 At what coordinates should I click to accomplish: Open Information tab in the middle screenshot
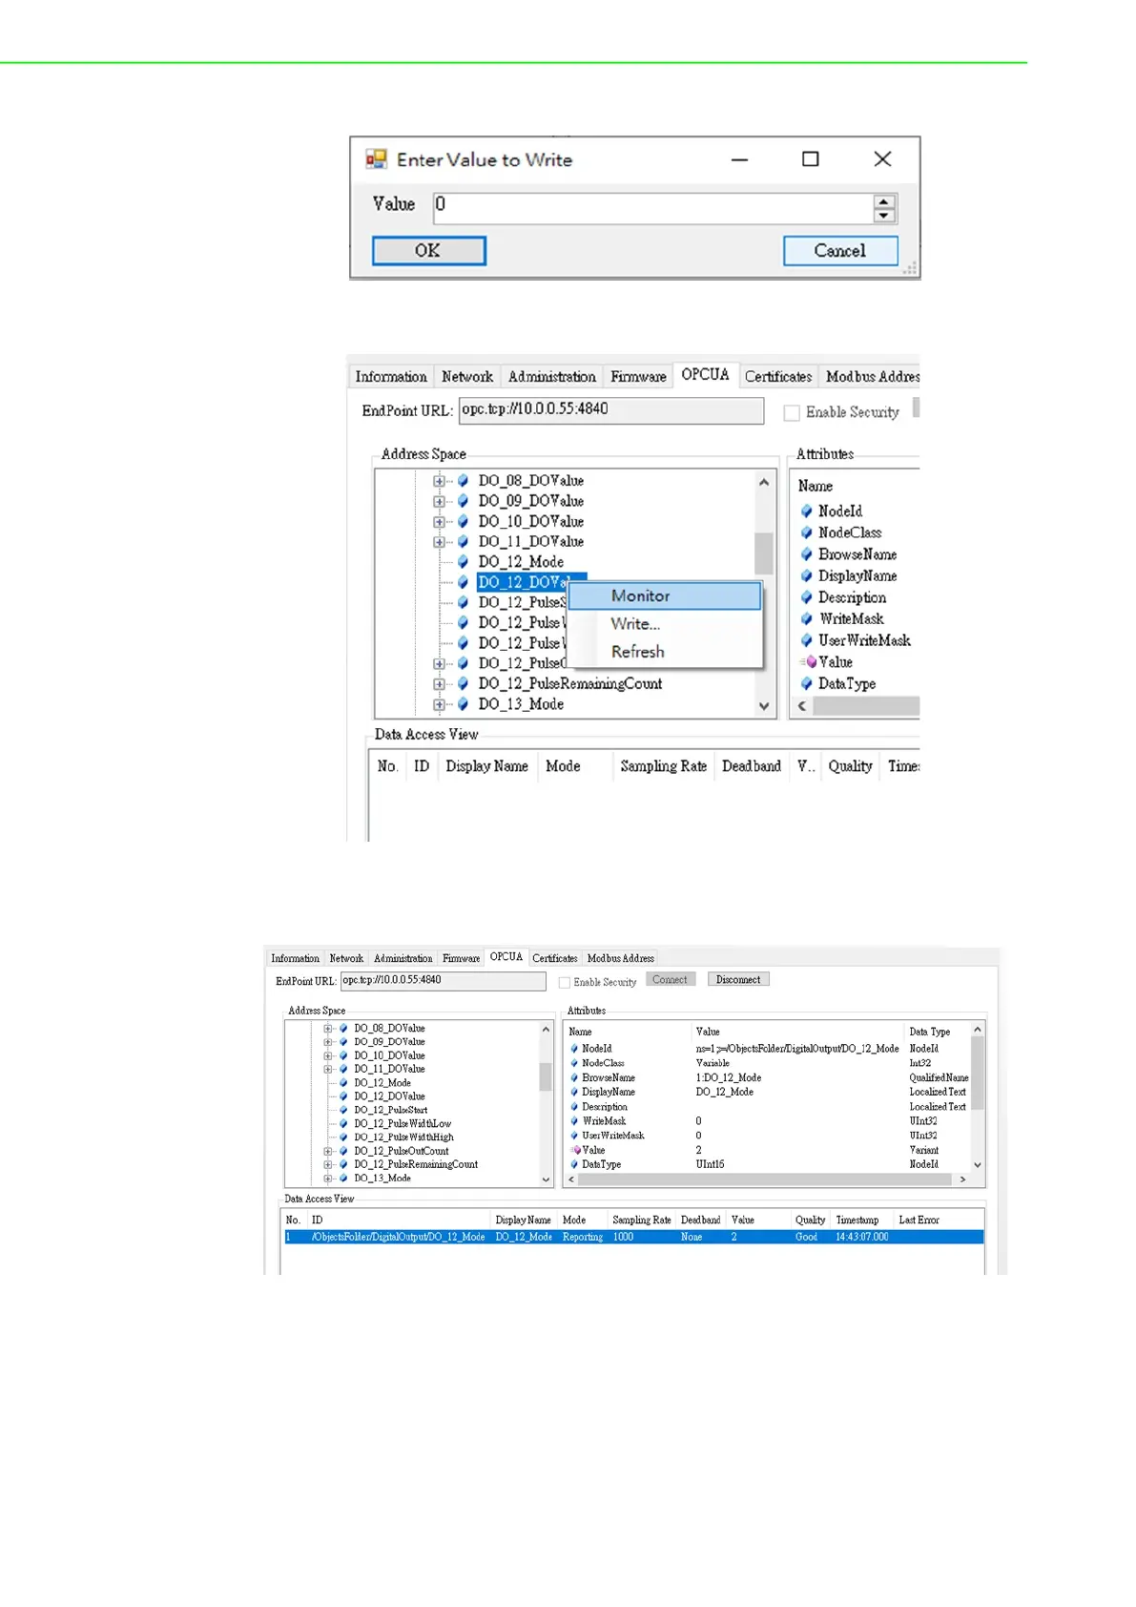click(x=391, y=377)
